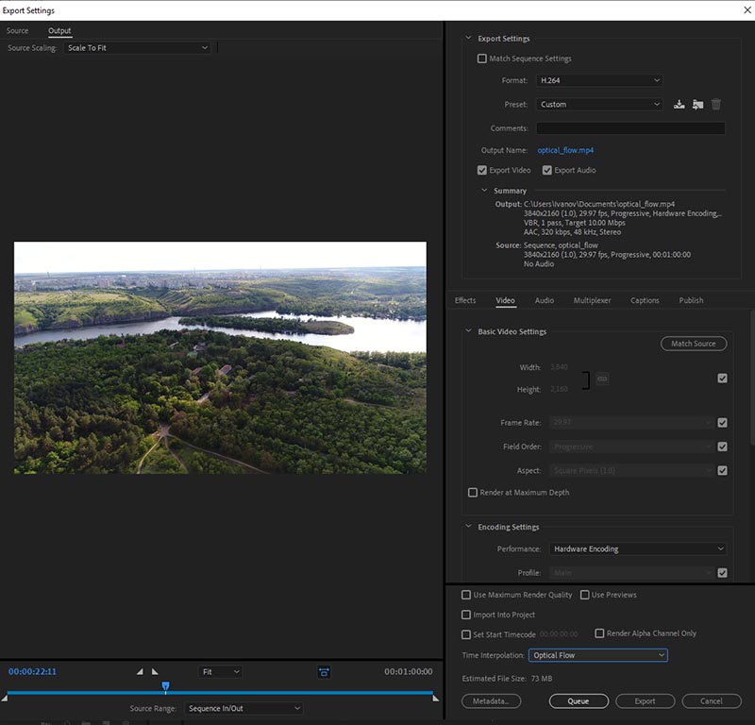The width and height of the screenshot is (755, 725).
Task: Open the Source Range dropdown
Action: (243, 708)
